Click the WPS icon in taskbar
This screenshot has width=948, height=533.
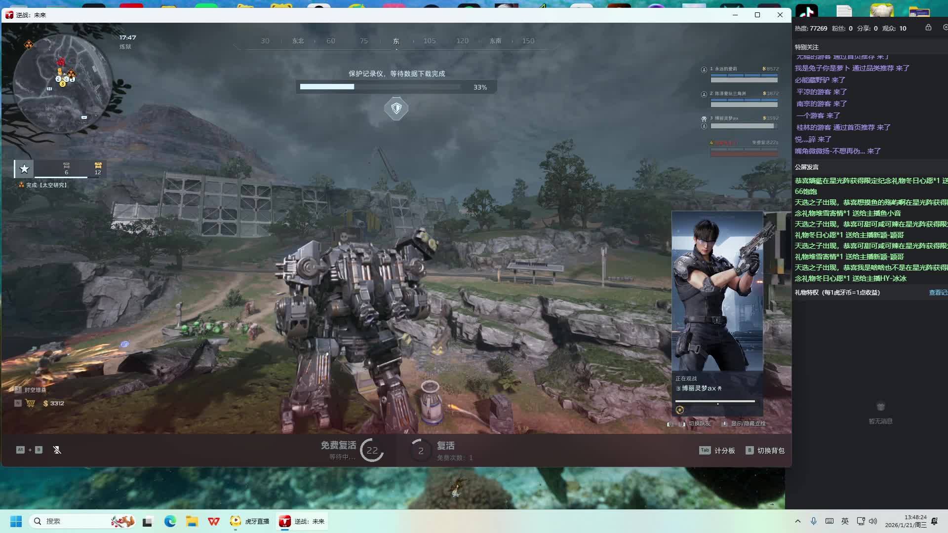coord(214,521)
